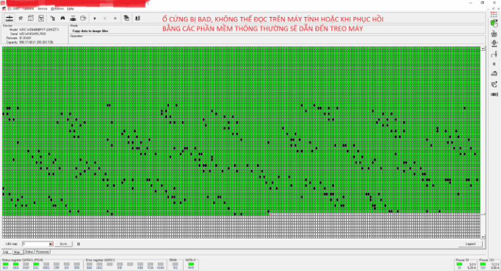Viewport: 501px width, 271px height.
Task: Open the Options menu
Action: click(x=29, y=9)
